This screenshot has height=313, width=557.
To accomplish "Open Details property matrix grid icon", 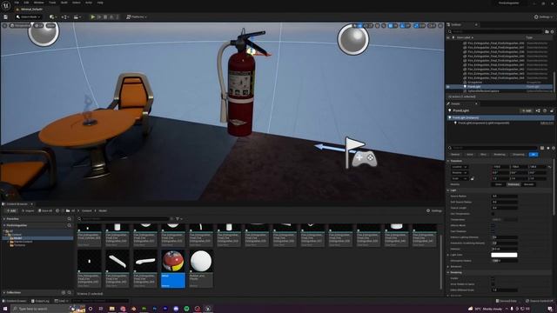I will tap(542, 148).
